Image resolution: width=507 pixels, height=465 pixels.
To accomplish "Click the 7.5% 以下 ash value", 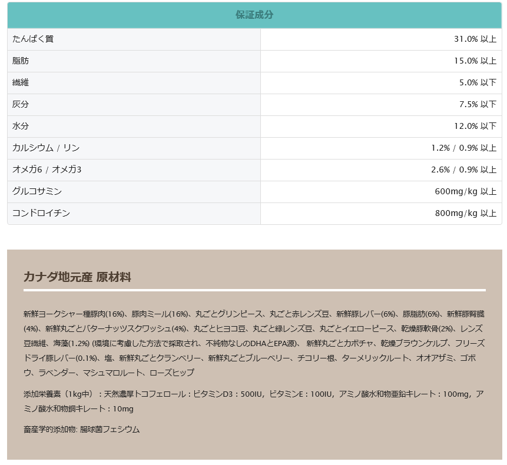I will point(478,104).
